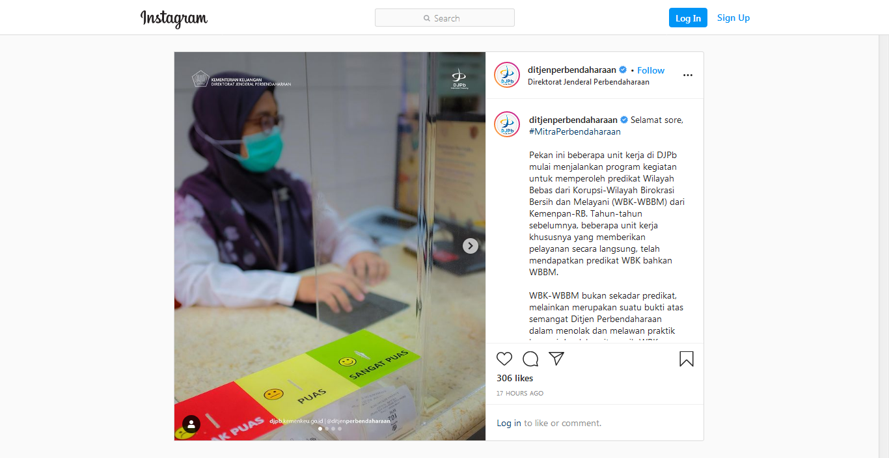View the 306 likes list
The image size is (889, 458).
(x=515, y=378)
